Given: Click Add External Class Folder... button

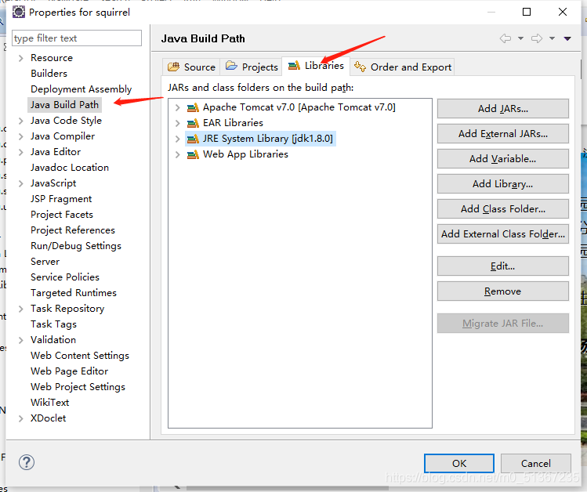Looking at the screenshot, I should 503,233.
